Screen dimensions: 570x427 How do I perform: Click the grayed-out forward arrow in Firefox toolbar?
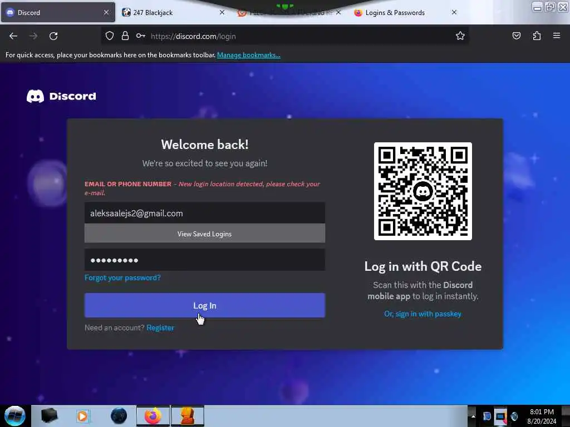coord(33,36)
